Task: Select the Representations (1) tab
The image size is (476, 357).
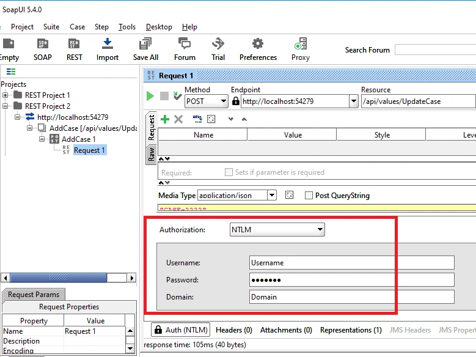Action: pyautogui.click(x=351, y=329)
